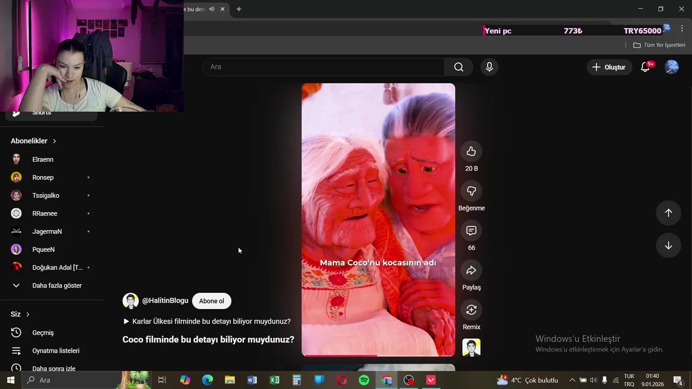Click the Coco filminde video title
This screenshot has height=389, width=692.
pyautogui.click(x=208, y=339)
